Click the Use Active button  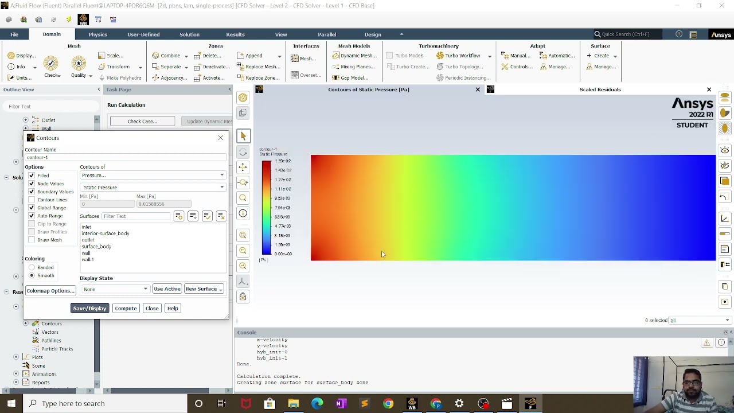(167, 289)
